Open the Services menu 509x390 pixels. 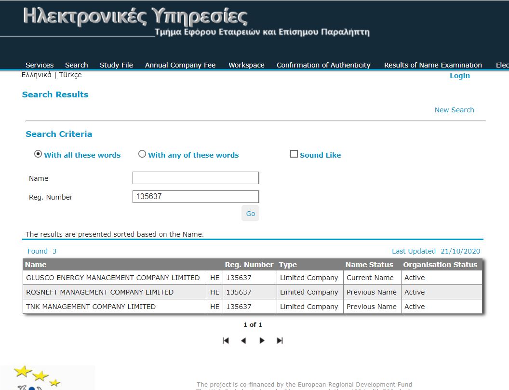pos(40,65)
